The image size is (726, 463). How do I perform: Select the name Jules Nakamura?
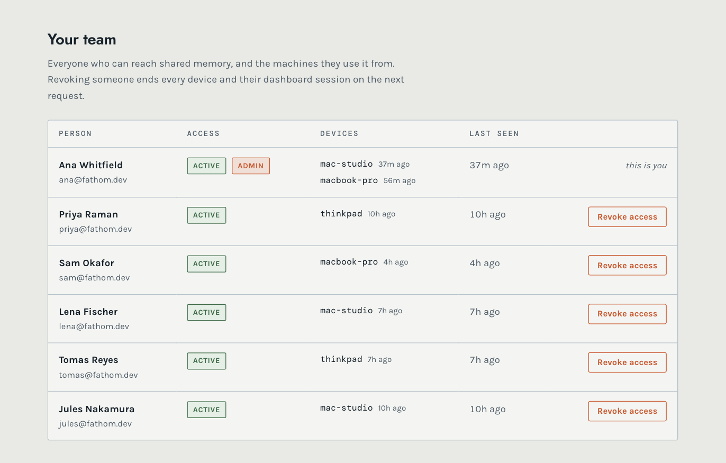(x=96, y=409)
